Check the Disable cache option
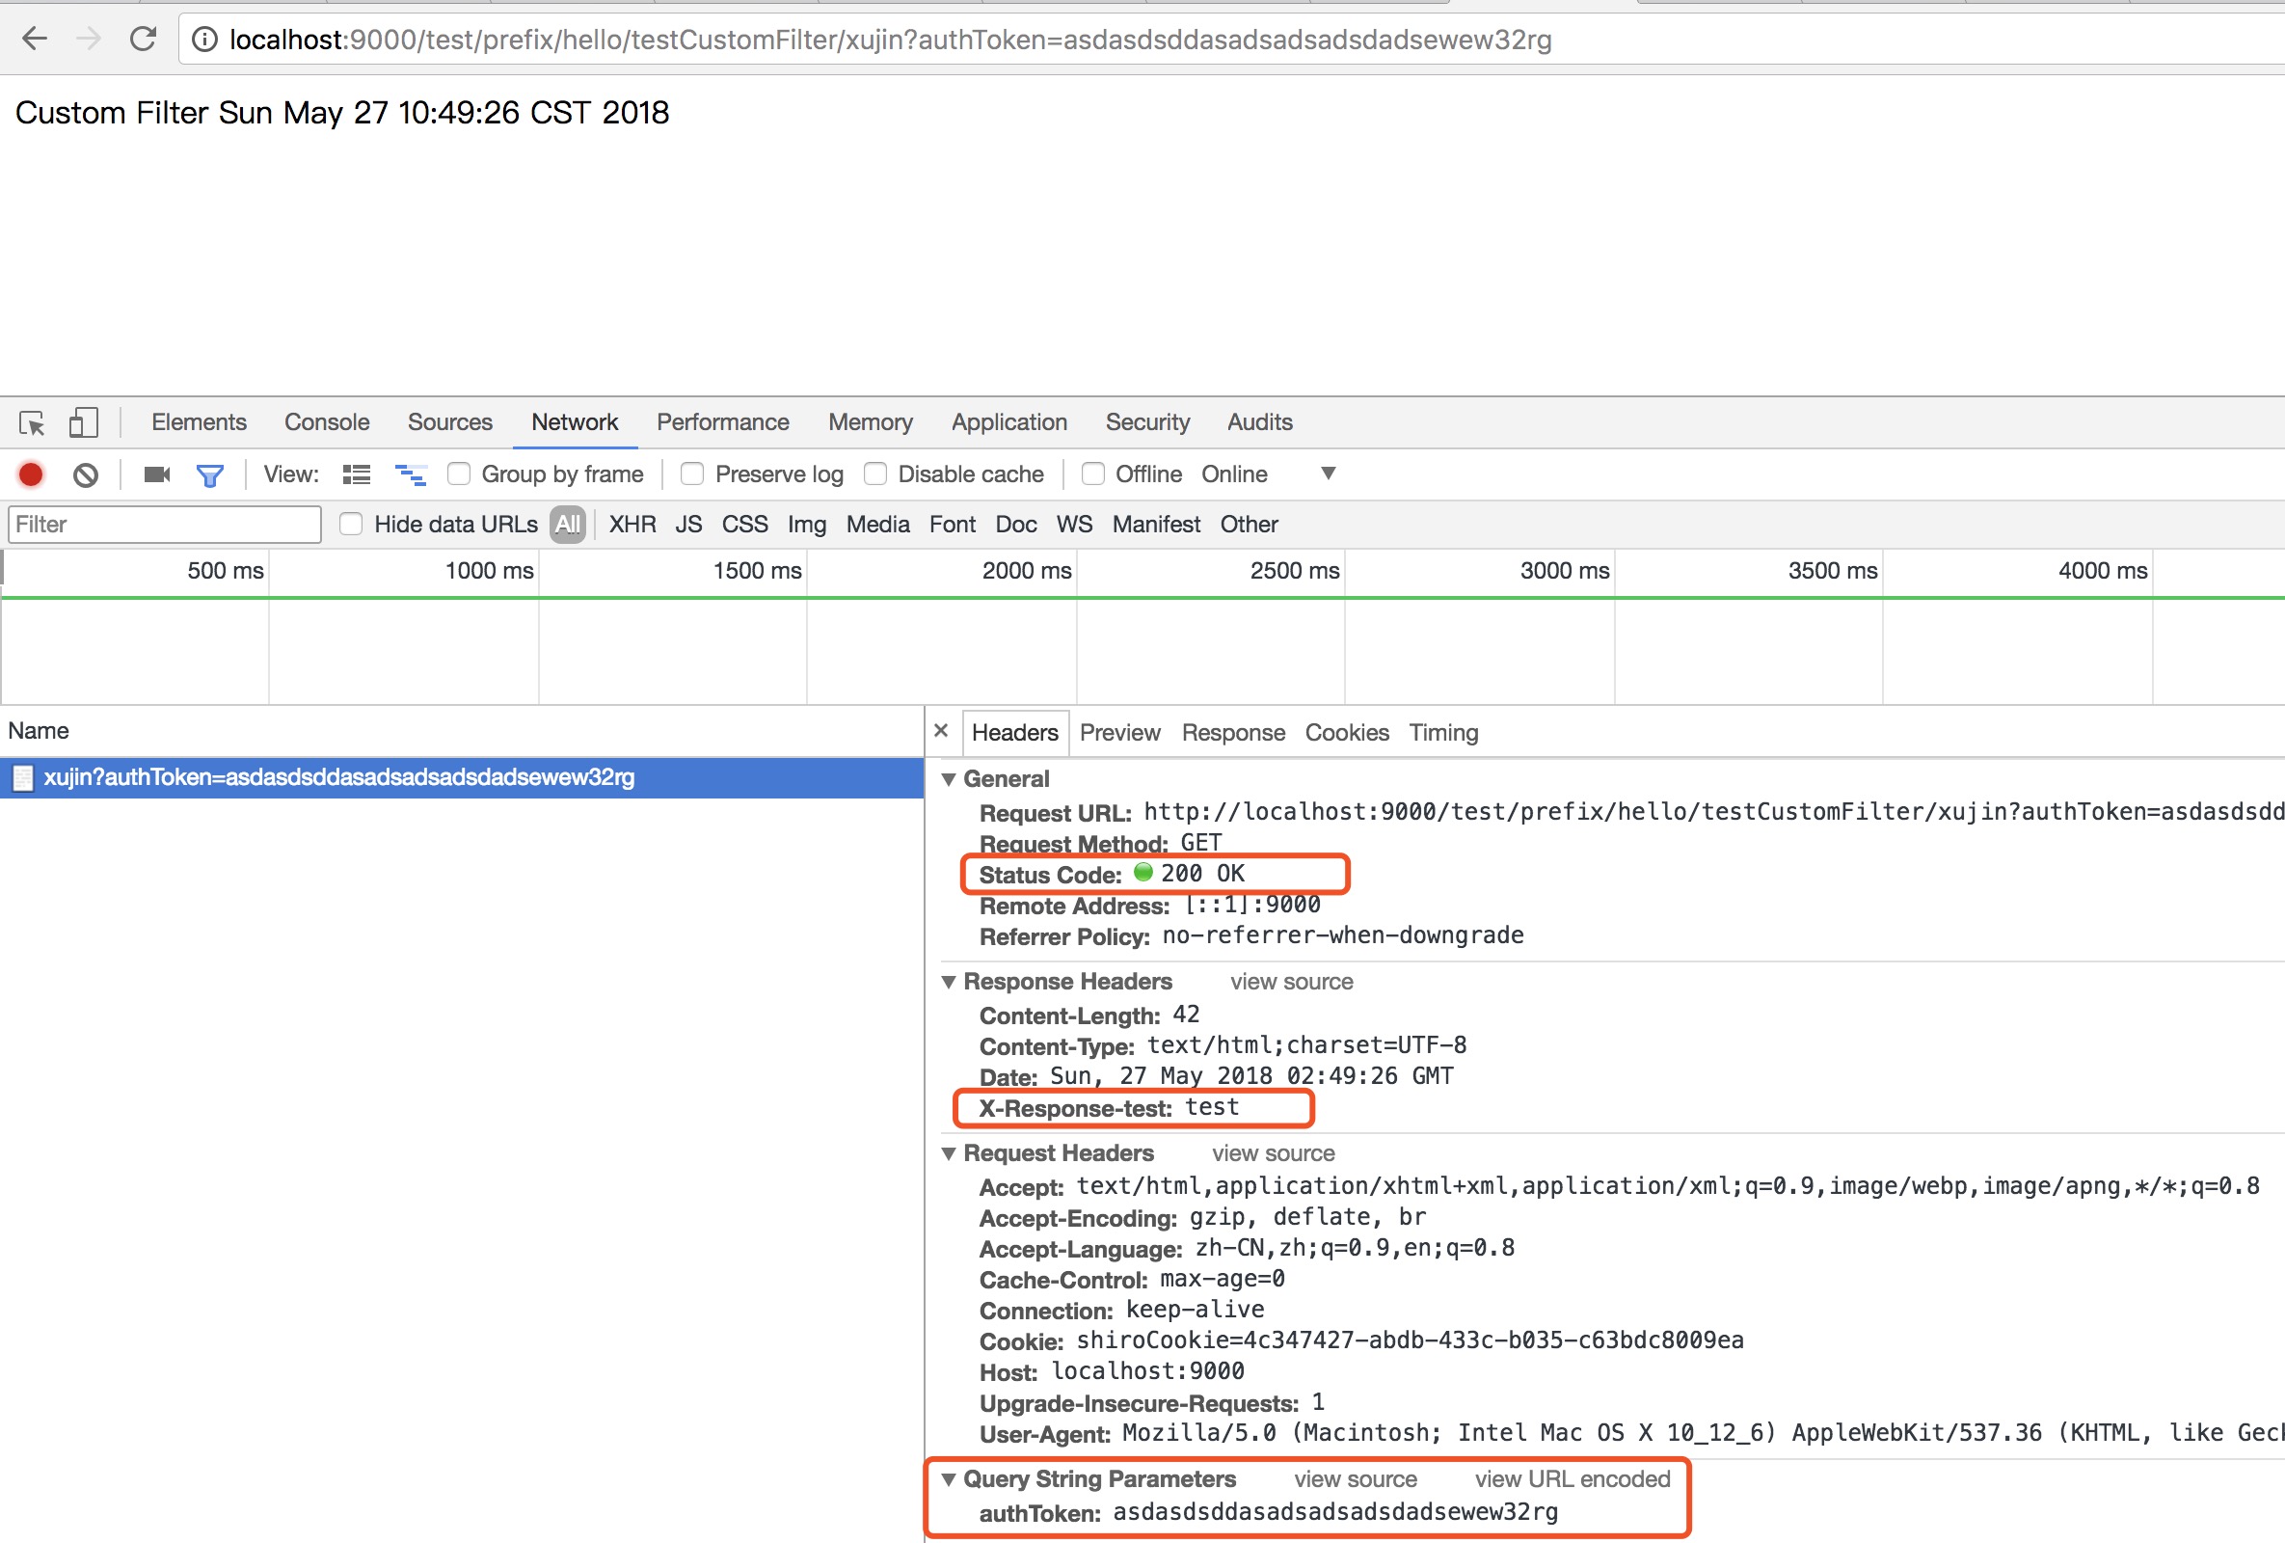The height and width of the screenshot is (1543, 2285). coord(875,474)
